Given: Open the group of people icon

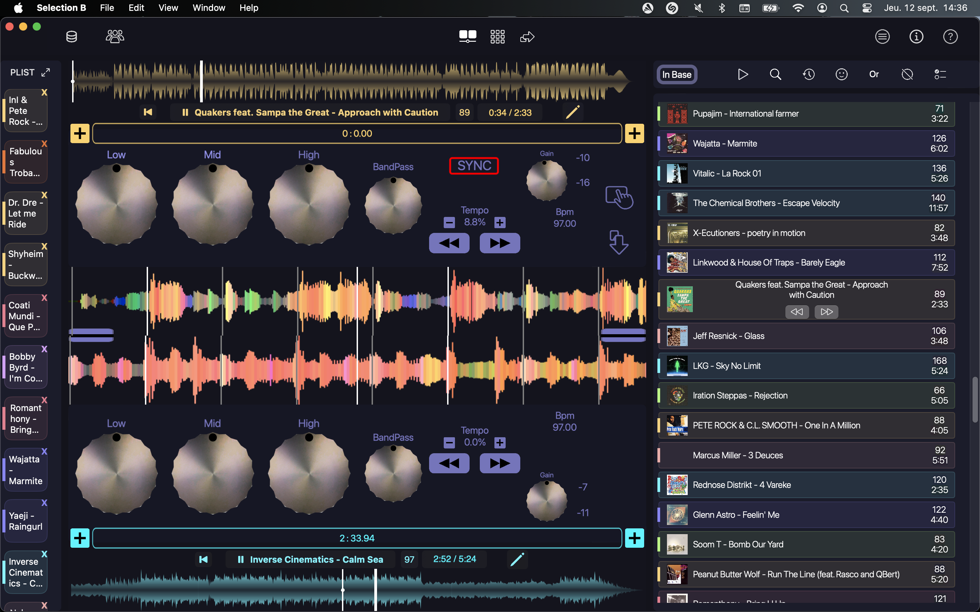Looking at the screenshot, I should click(115, 37).
